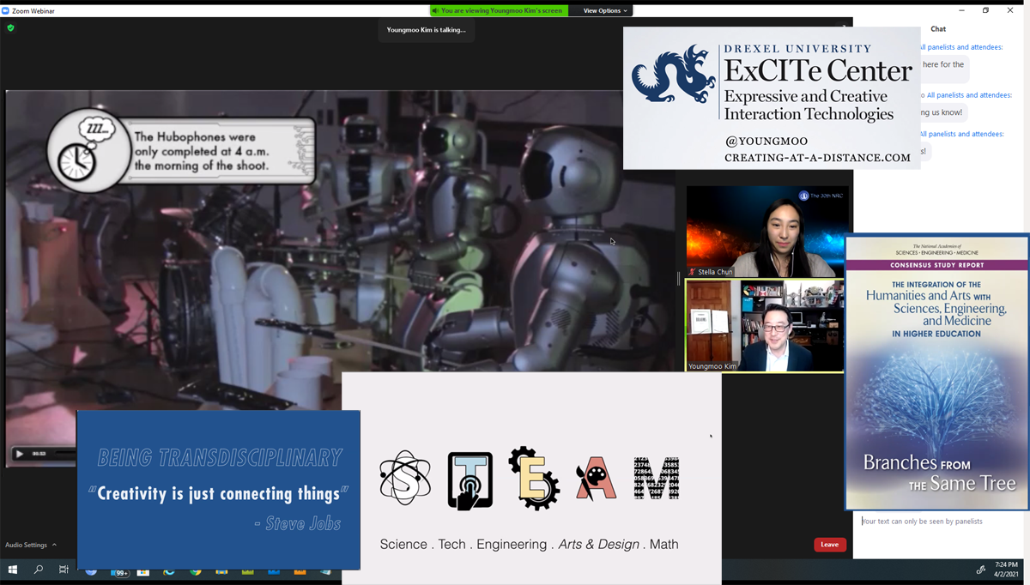This screenshot has width=1030, height=585.
Task: Open Windows taskbar search
Action: tap(39, 570)
